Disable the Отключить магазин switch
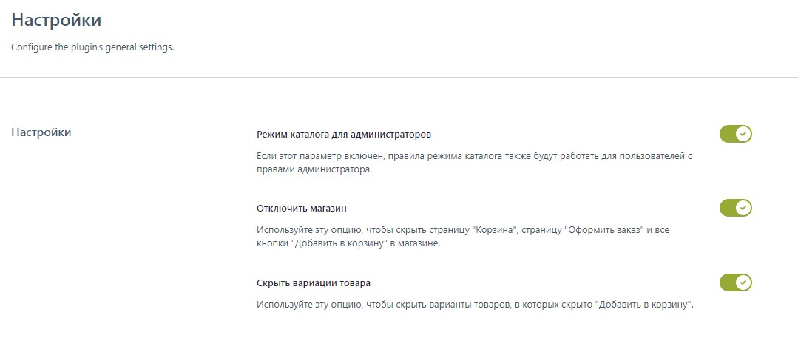The width and height of the screenshot is (798, 338). (x=735, y=208)
